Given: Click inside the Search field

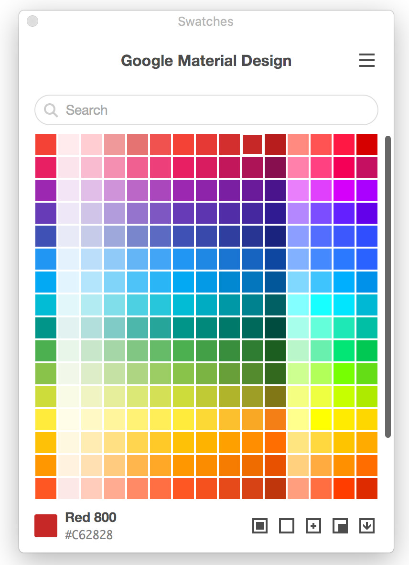Looking at the screenshot, I should 215,110.
